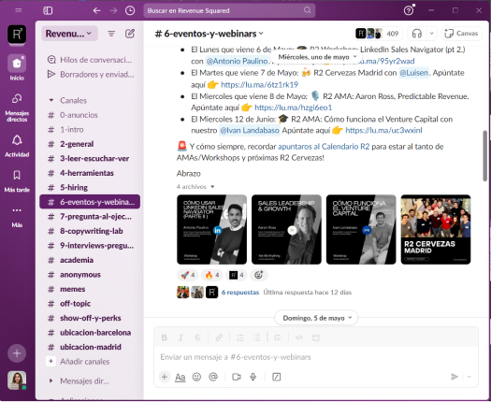
Task: Click the send message arrow
Action: [x=455, y=377]
